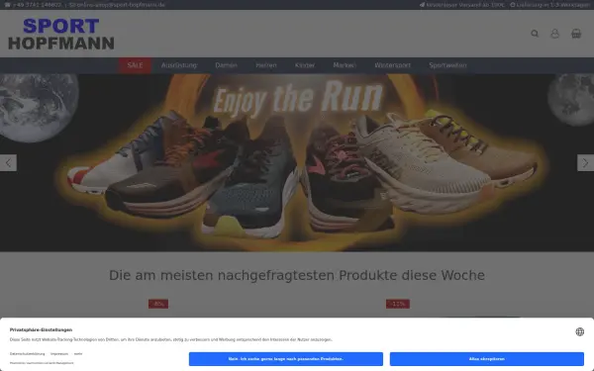Click the 'Alles akzeptieren' button
594x371 pixels.
pyautogui.click(x=487, y=359)
